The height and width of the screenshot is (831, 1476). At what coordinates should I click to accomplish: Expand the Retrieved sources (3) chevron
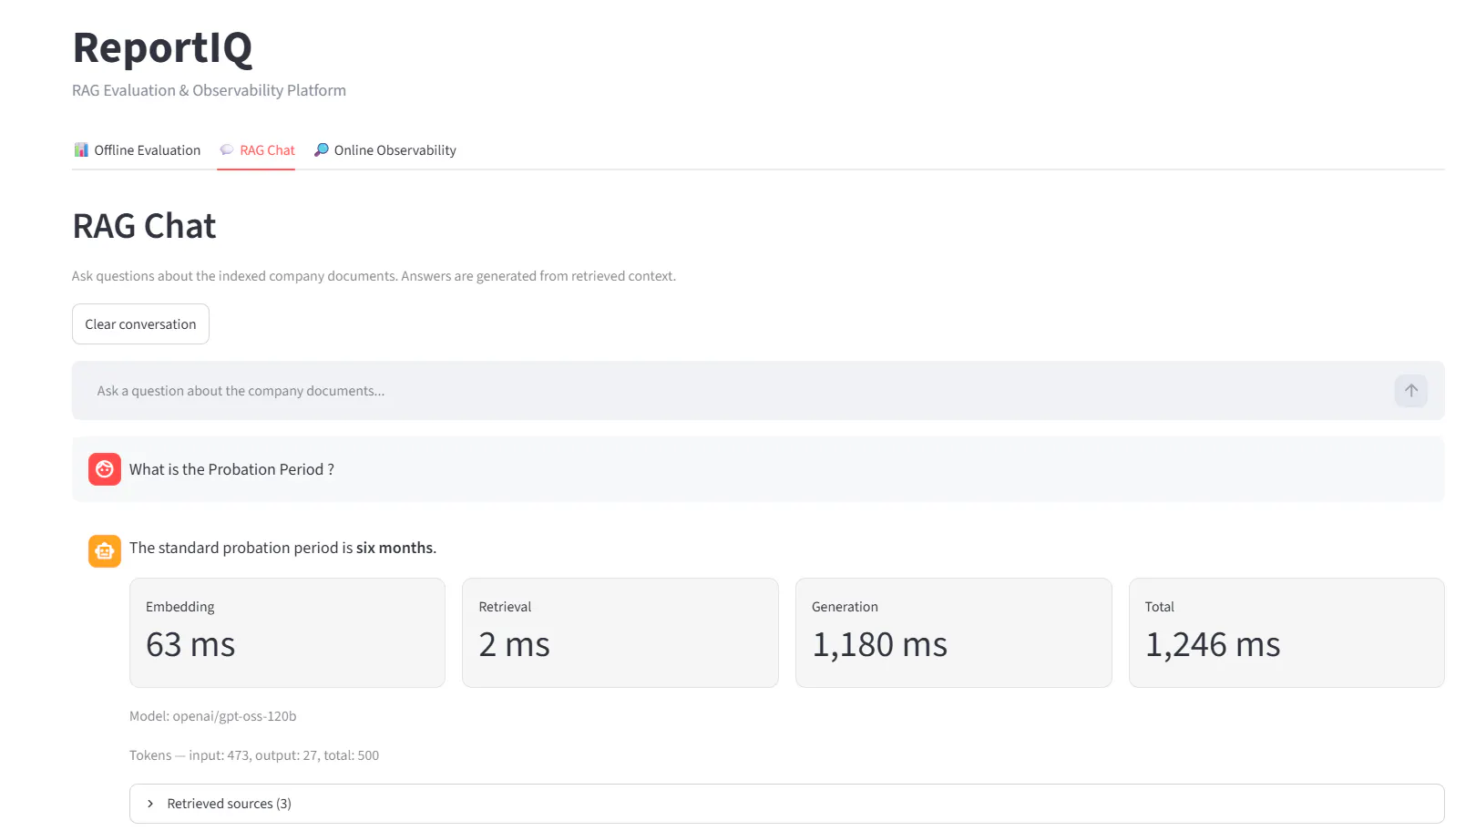tap(150, 804)
